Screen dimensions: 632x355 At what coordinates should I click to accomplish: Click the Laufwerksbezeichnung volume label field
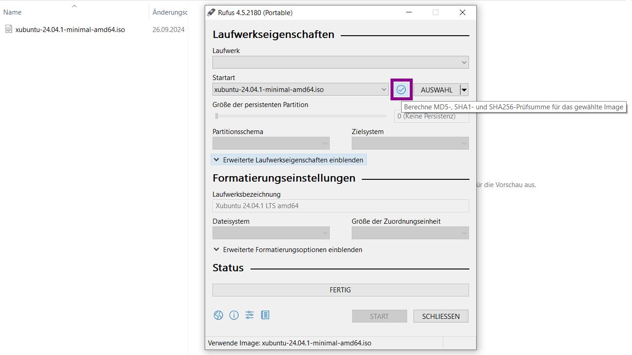click(x=341, y=206)
